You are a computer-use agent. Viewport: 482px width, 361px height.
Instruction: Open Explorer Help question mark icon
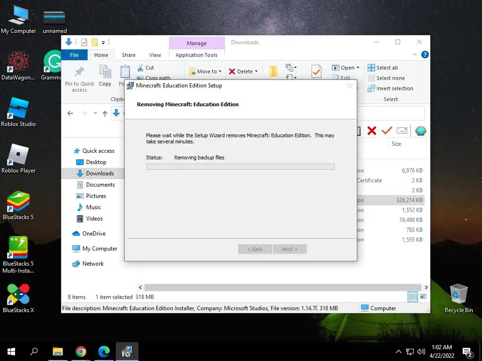pyautogui.click(x=425, y=55)
